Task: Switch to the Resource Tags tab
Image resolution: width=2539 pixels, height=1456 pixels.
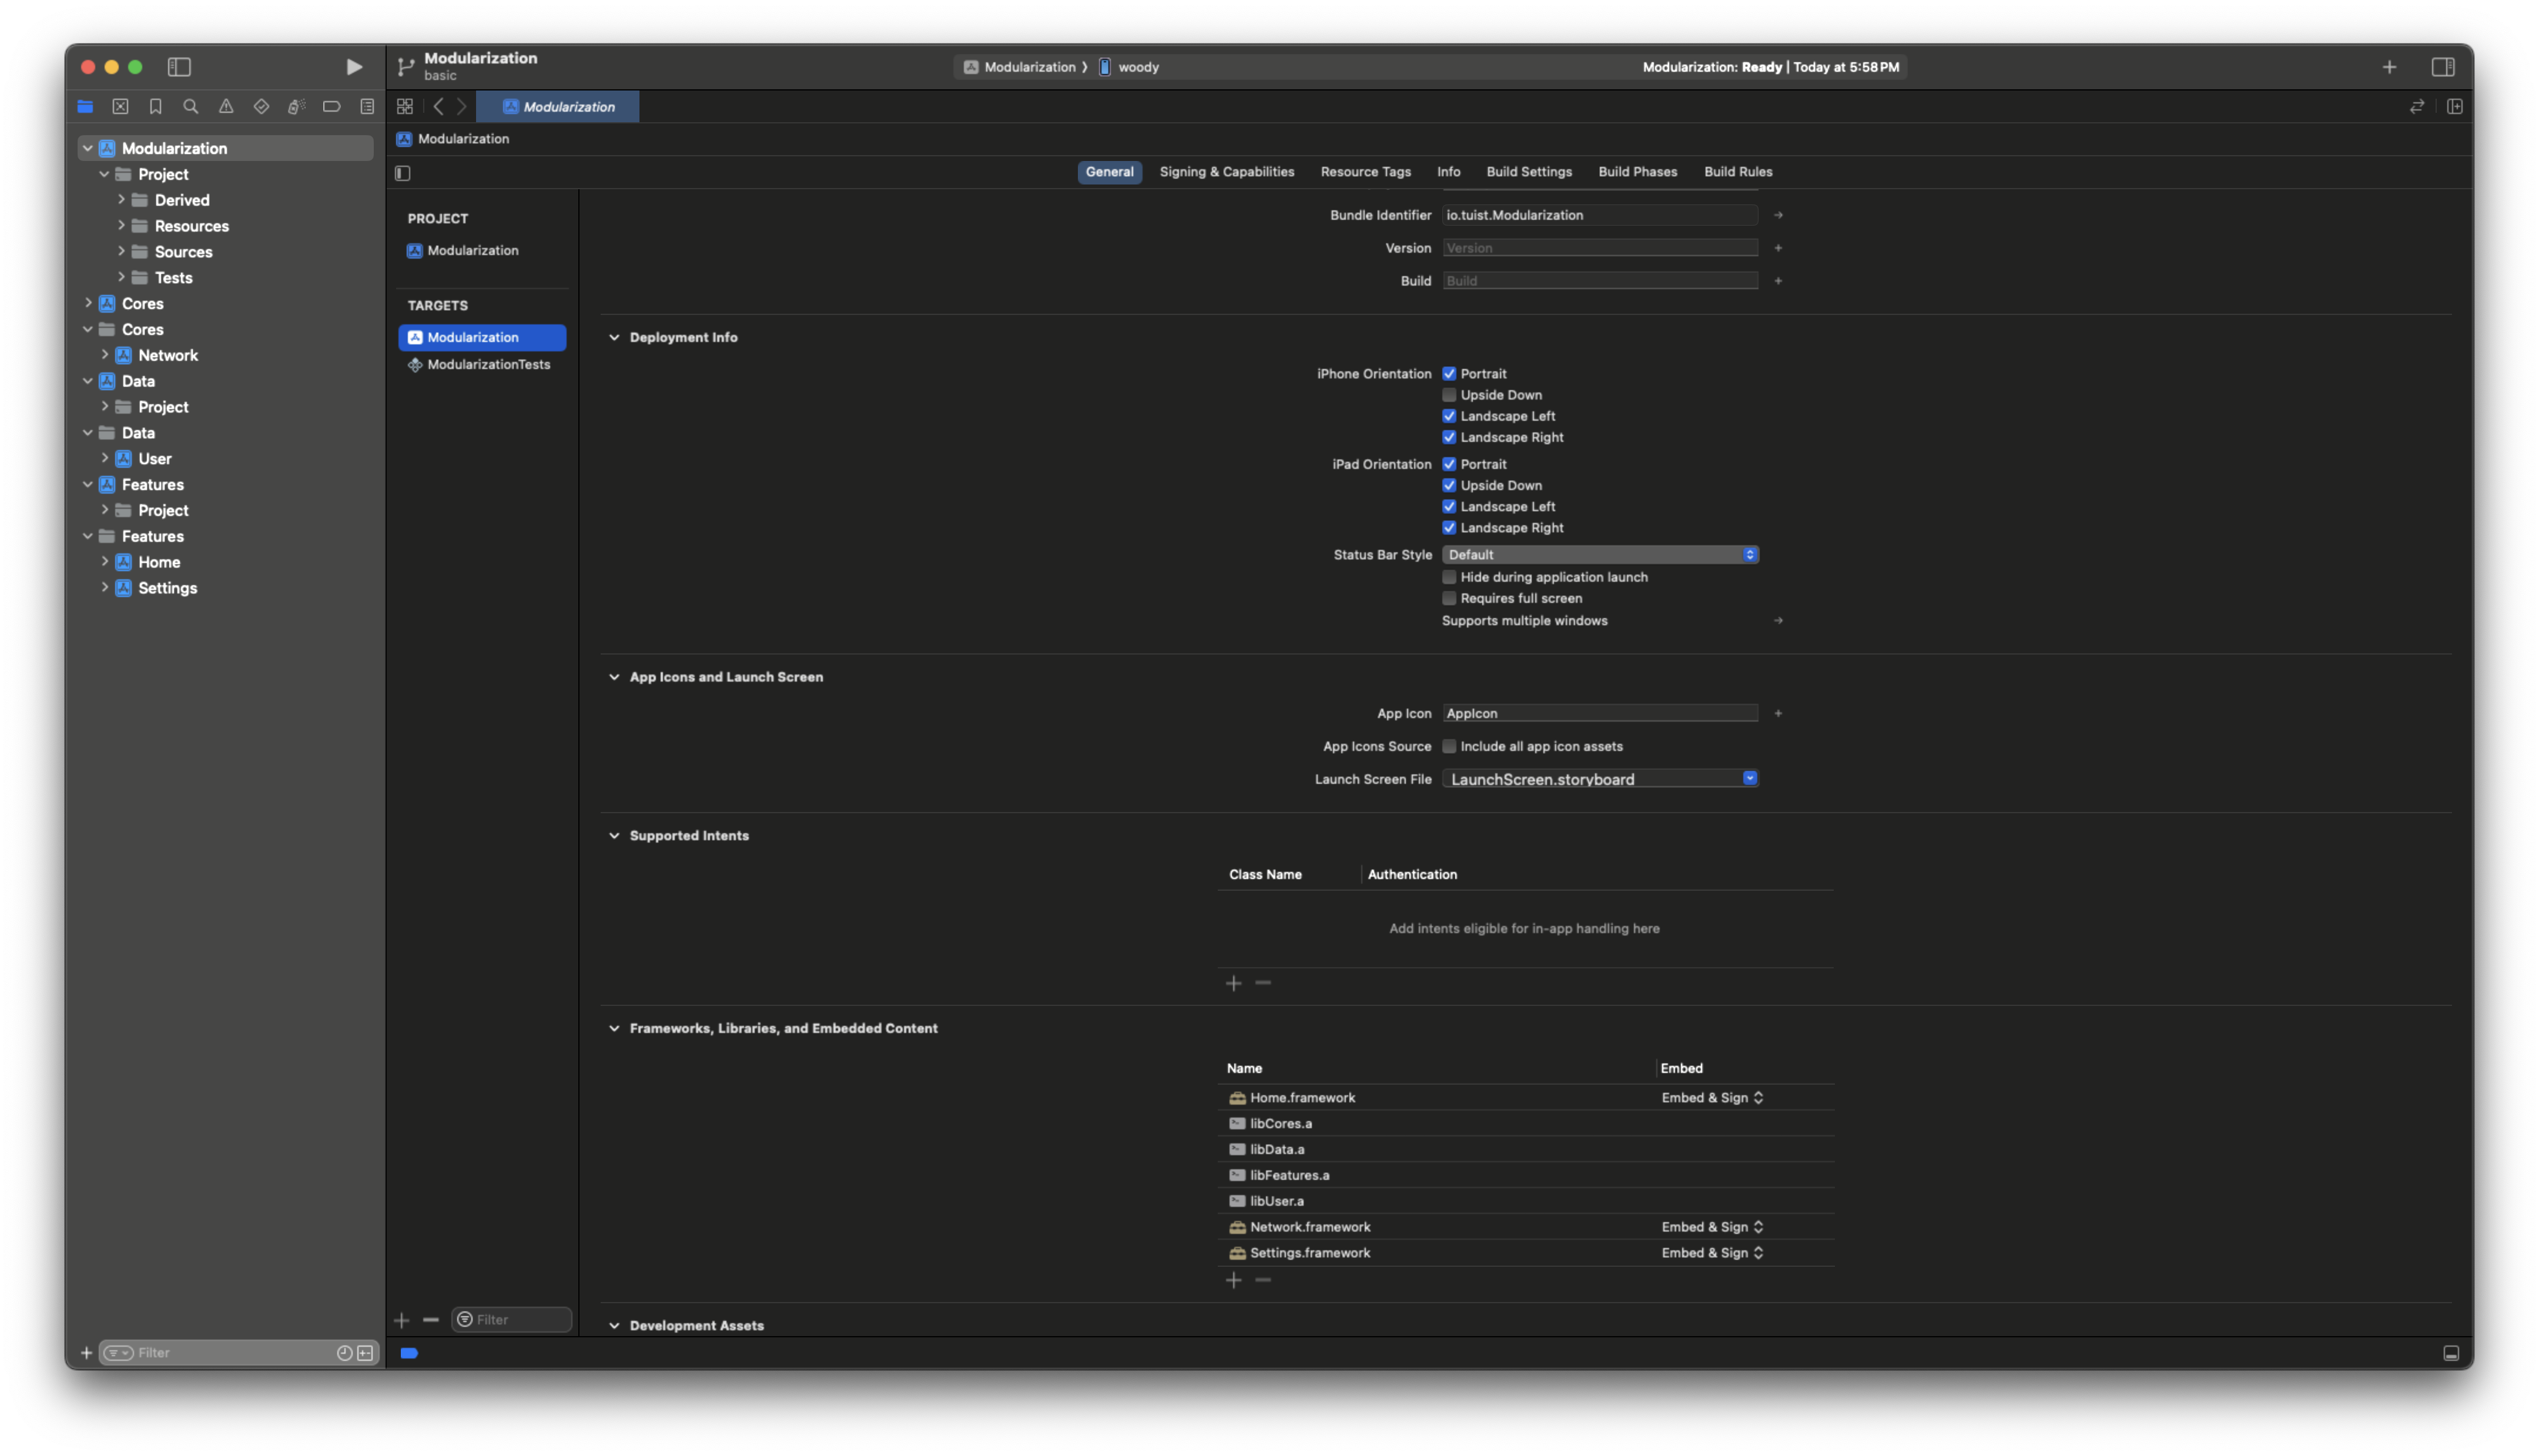Action: 1365,172
